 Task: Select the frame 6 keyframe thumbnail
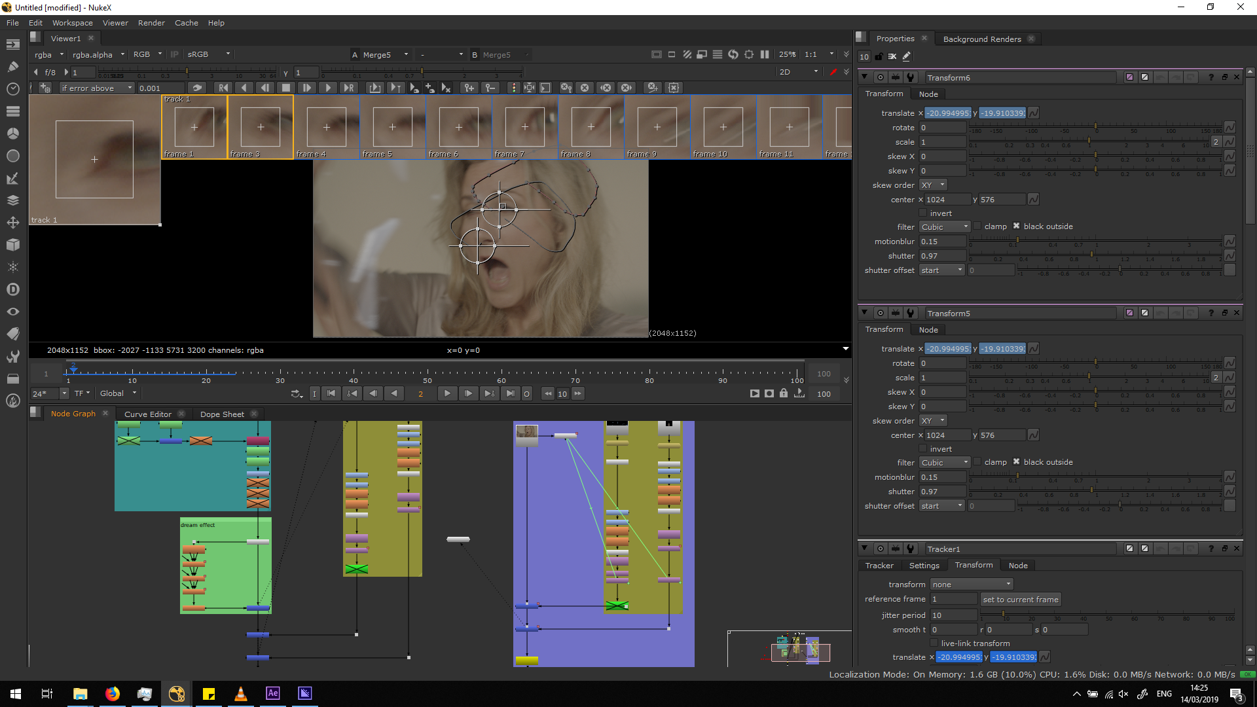(458, 127)
